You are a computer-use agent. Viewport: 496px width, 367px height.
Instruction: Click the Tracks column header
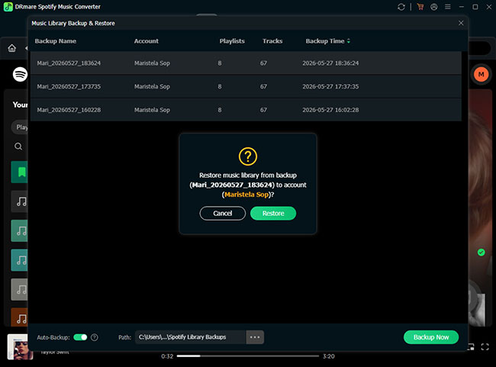(272, 41)
